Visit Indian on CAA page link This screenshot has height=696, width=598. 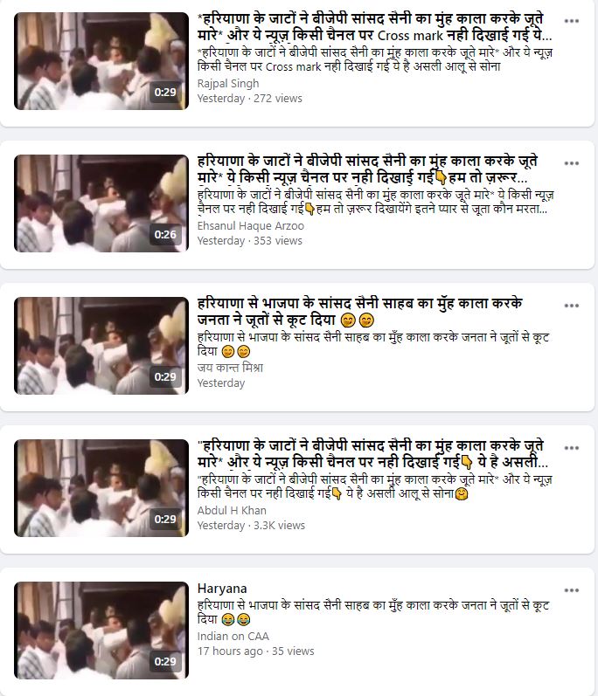click(233, 637)
